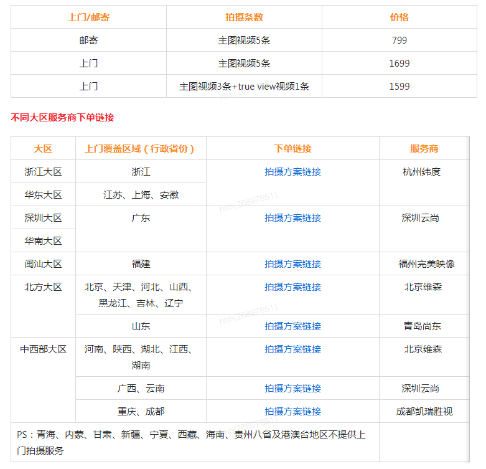Click the 1699 price cell

[x=399, y=64]
